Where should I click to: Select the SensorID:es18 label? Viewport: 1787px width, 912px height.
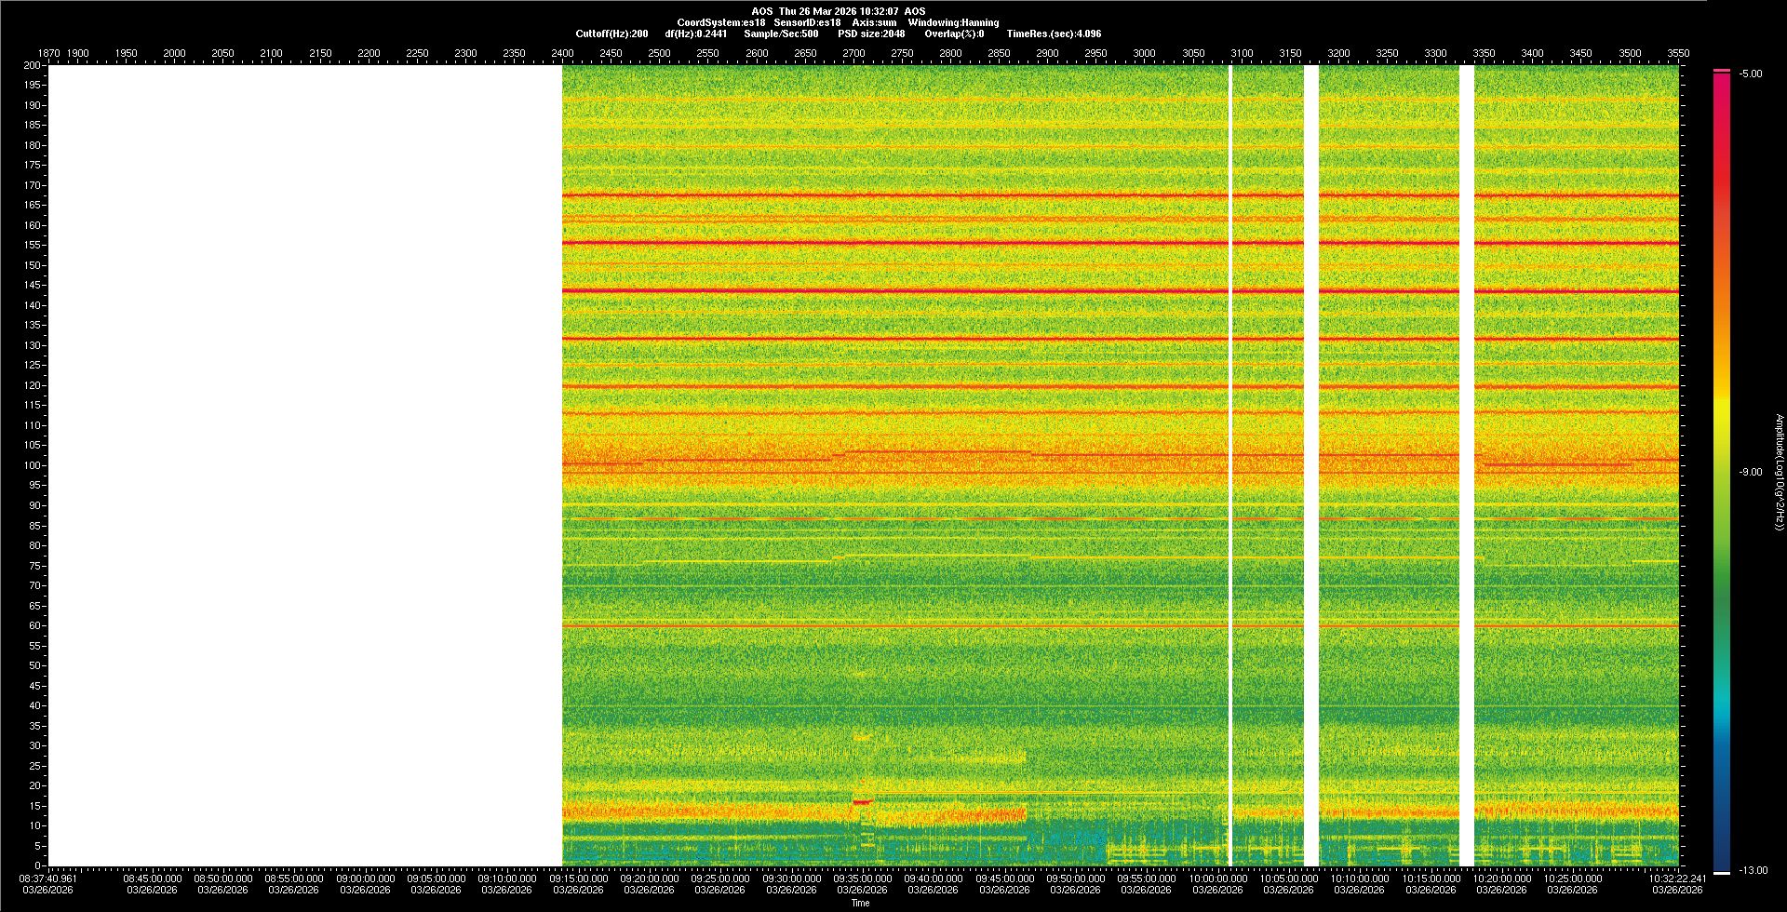[807, 22]
